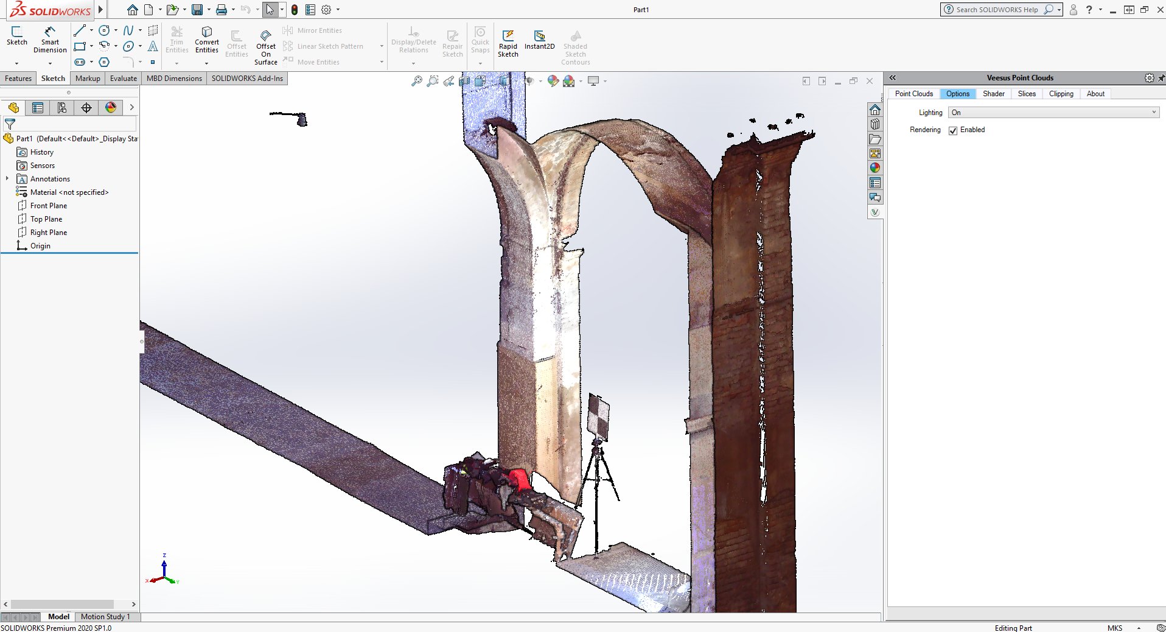The image size is (1166, 632).
Task: Switch to the Evaluate tab
Action: 124,79
